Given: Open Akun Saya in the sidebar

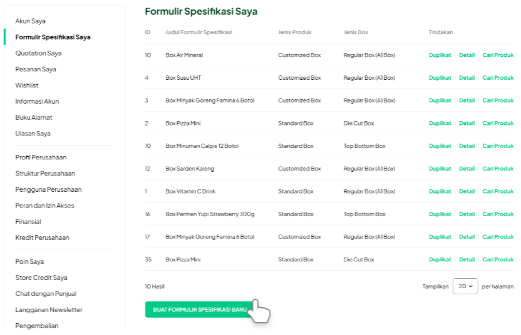Looking at the screenshot, I should coord(31,21).
